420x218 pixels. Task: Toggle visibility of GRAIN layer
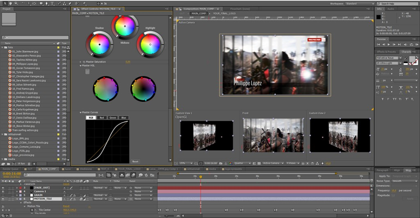point(3,195)
